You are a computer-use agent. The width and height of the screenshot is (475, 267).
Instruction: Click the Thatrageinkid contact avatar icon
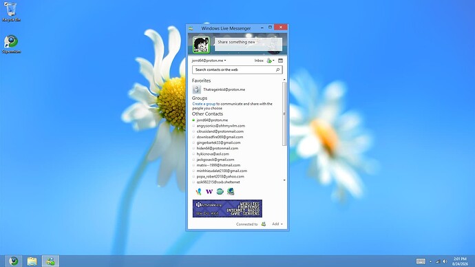197,89
